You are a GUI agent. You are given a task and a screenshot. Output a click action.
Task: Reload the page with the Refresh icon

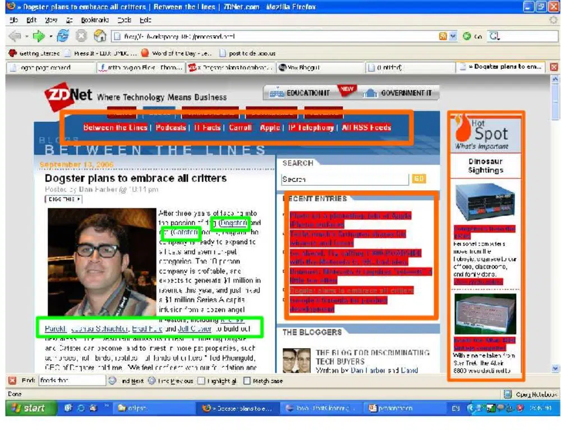click(x=62, y=36)
